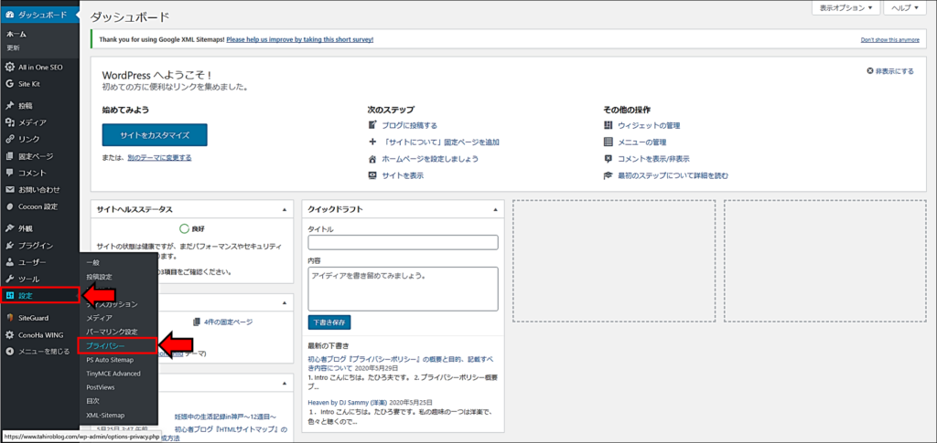
Task: Click the speech bubble icon beside コメント
Action: pos(9,173)
